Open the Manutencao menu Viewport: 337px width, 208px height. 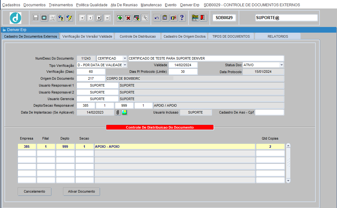coord(151,5)
